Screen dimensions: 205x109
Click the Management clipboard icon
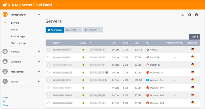pyautogui.click(x=5, y=72)
